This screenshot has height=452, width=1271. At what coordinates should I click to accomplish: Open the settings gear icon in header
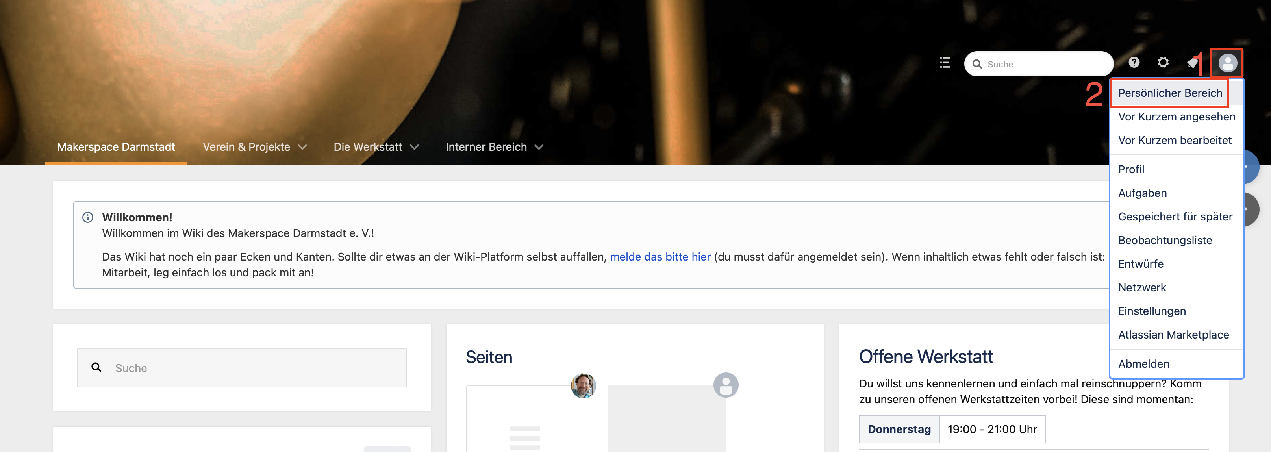1163,63
